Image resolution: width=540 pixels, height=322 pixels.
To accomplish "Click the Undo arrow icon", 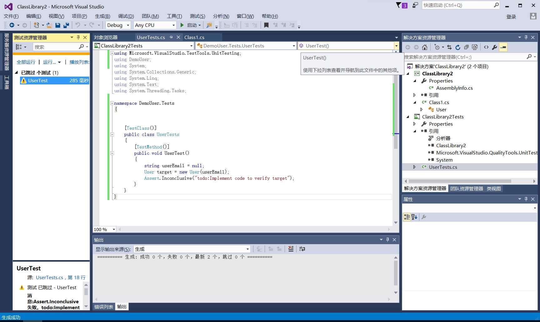I will [78, 25].
